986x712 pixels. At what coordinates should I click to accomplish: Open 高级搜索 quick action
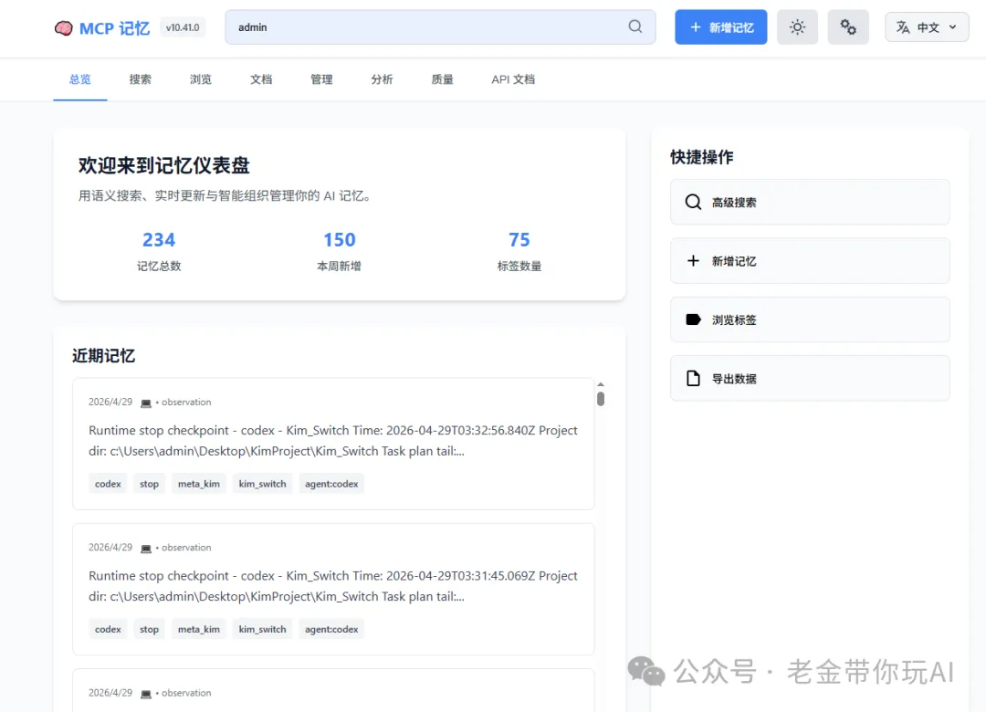click(x=810, y=202)
